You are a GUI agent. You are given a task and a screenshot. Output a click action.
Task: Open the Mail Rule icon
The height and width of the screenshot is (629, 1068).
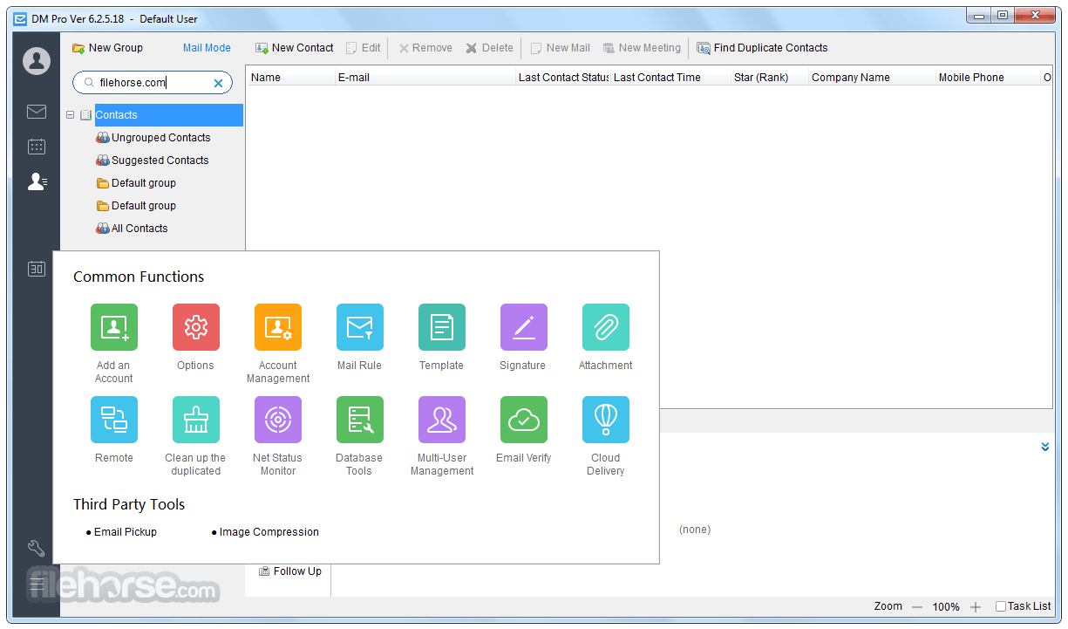pyautogui.click(x=360, y=327)
